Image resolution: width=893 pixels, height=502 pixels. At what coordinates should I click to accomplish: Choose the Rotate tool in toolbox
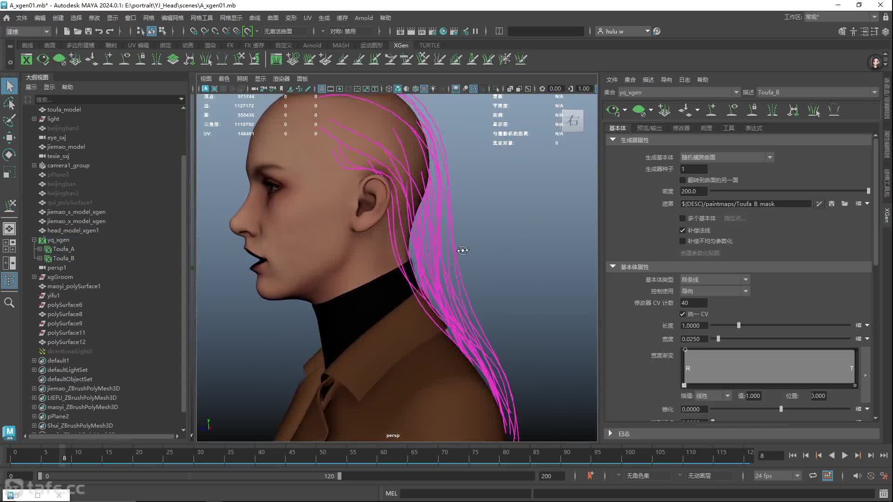10,154
